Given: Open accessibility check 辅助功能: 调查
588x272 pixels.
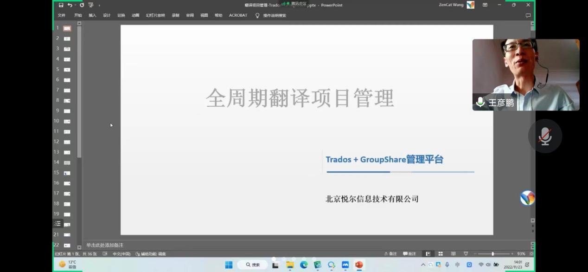Looking at the screenshot, I should pos(151,254).
